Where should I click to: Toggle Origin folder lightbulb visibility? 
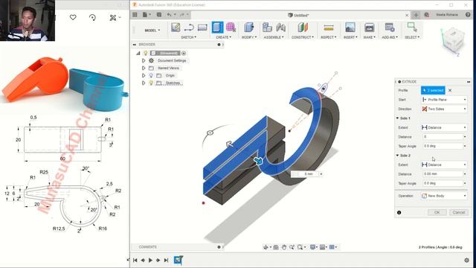point(151,75)
